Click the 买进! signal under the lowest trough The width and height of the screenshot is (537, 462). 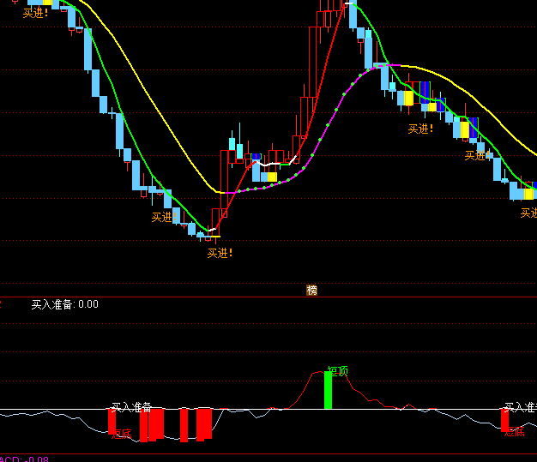[x=220, y=253]
